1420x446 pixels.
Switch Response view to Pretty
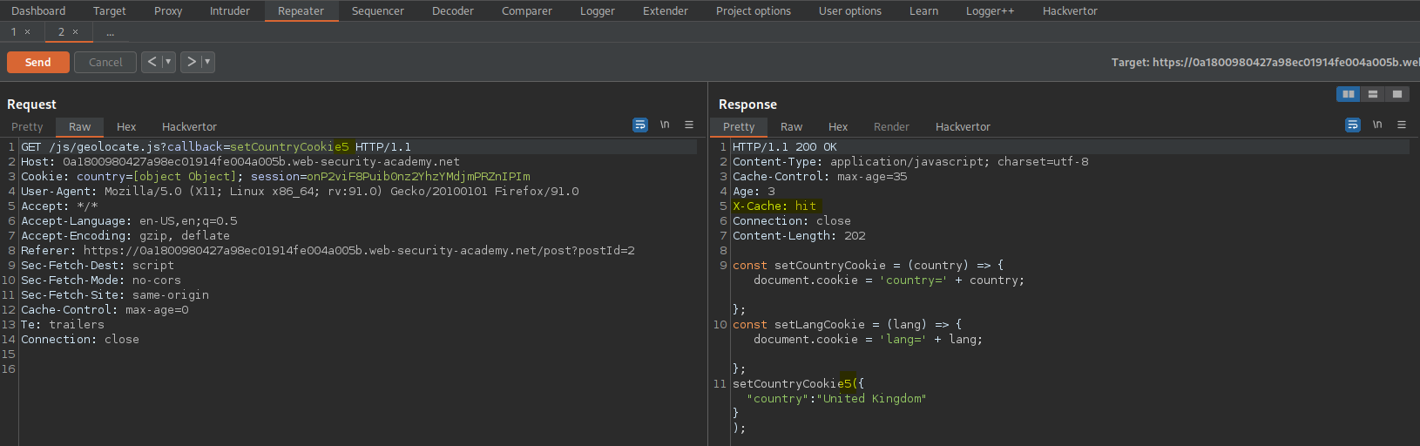739,126
